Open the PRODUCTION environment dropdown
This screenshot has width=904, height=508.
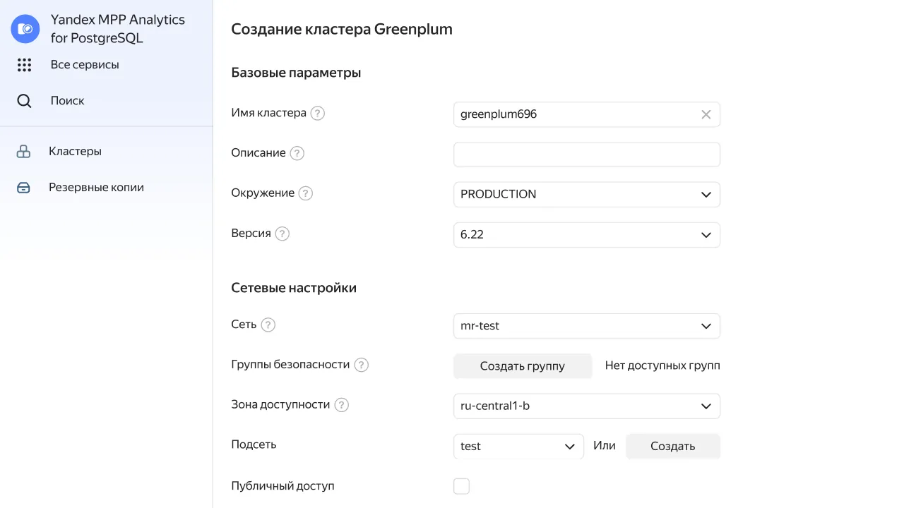click(x=586, y=195)
